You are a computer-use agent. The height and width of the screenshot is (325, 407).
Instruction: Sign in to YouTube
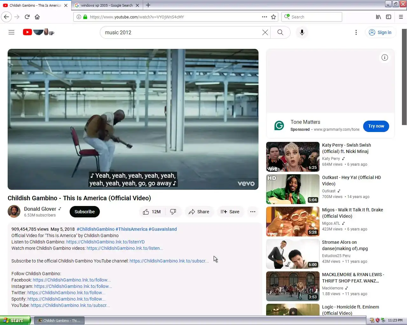click(380, 32)
